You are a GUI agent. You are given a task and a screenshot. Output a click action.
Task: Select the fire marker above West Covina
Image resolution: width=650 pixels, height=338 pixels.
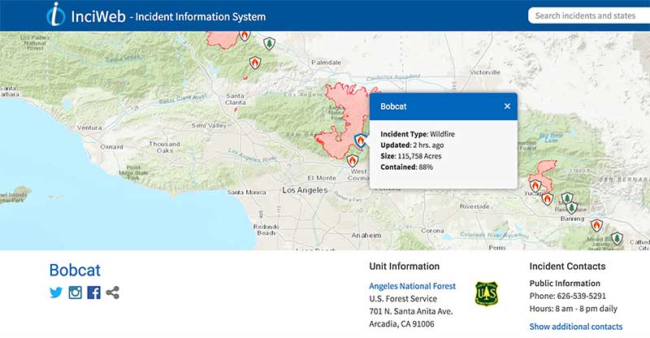coord(353,161)
